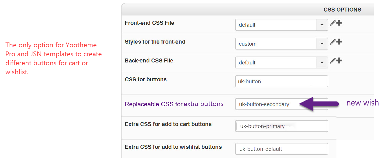The width and height of the screenshot is (392, 164).
Task: Click the CSS for buttons text field
Action: click(281, 81)
